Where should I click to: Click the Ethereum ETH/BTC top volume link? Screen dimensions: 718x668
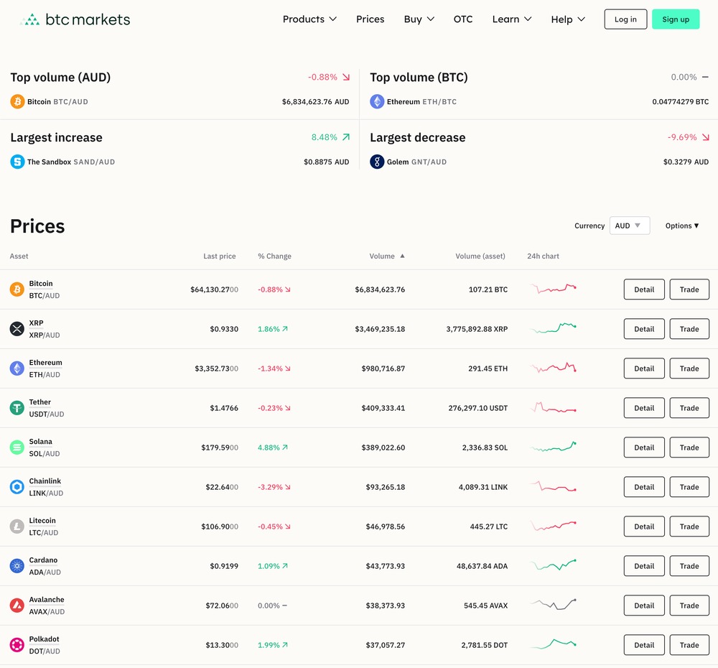[421, 102]
